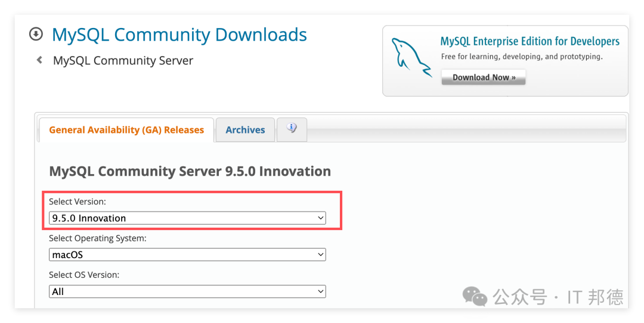Click the 'Select Version:' label
Viewport: 644px width, 323px height.
77,201
